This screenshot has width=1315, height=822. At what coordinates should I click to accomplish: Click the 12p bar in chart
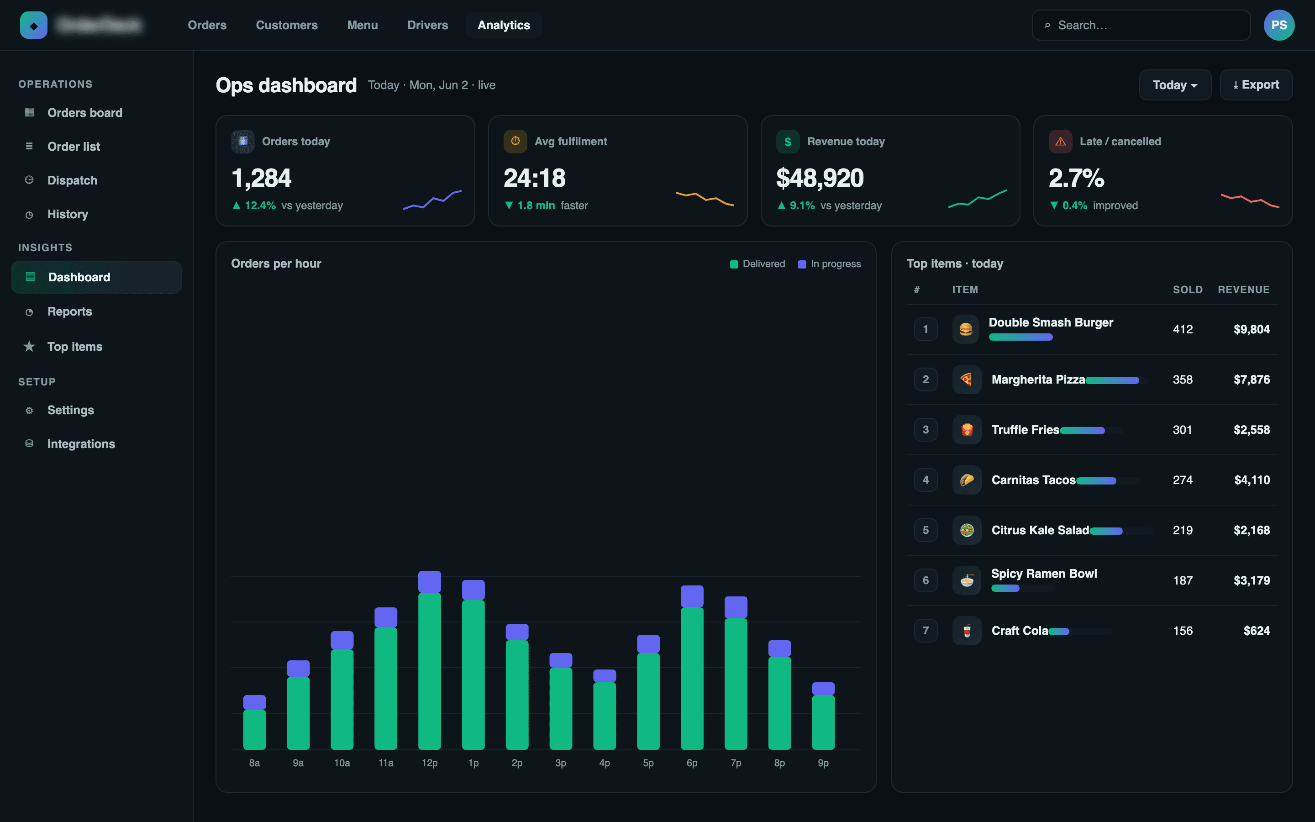pos(429,660)
